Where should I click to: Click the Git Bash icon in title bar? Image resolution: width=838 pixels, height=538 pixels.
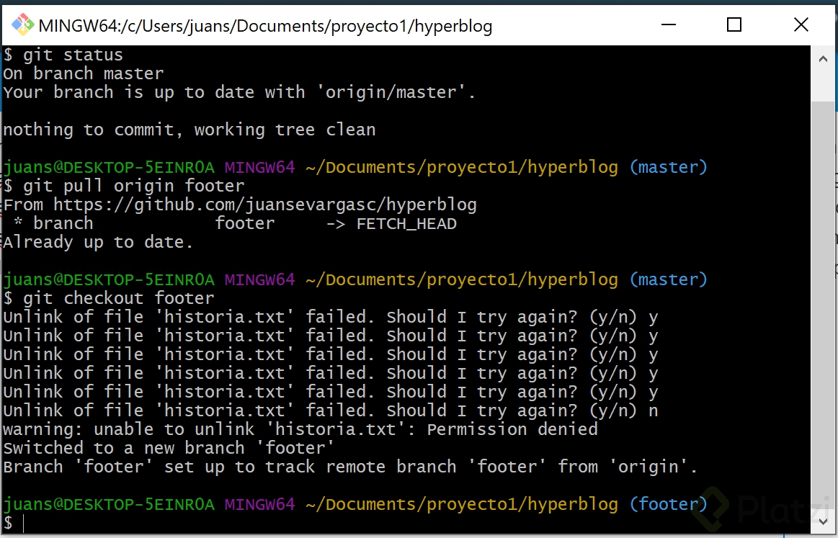point(22,25)
